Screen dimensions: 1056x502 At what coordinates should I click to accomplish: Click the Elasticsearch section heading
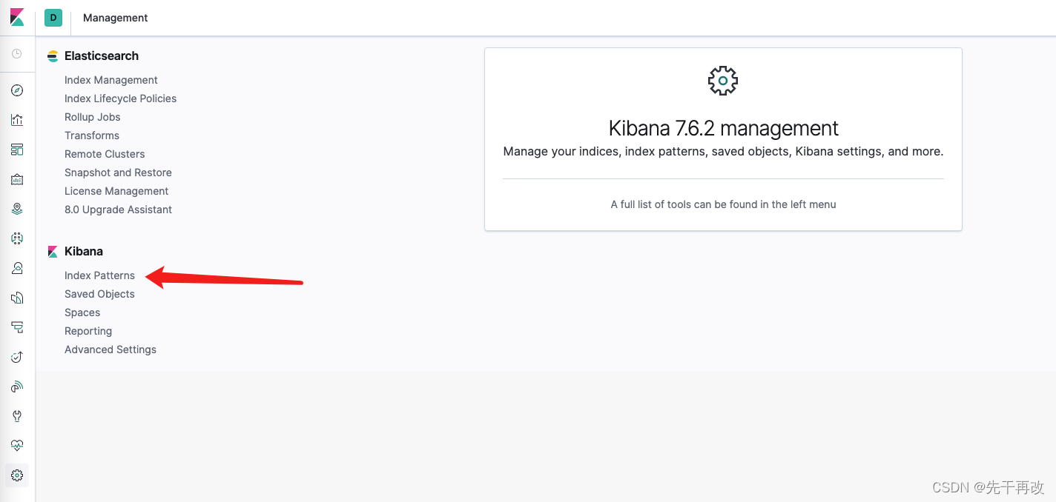click(102, 56)
